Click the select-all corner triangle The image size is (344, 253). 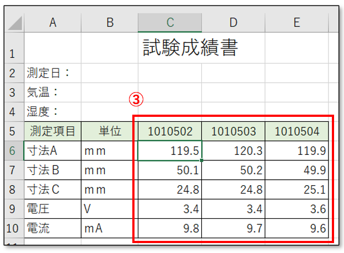click(15, 22)
